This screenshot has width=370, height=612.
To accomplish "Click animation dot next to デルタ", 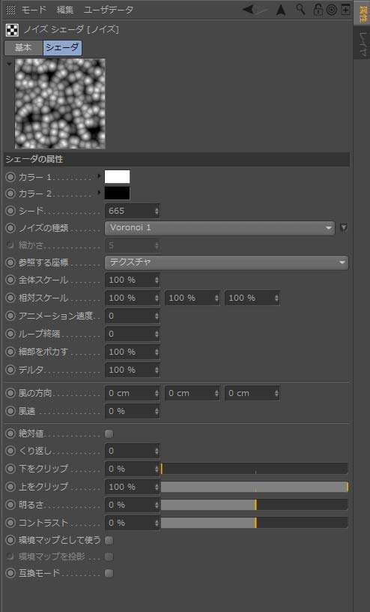I will click(x=10, y=370).
